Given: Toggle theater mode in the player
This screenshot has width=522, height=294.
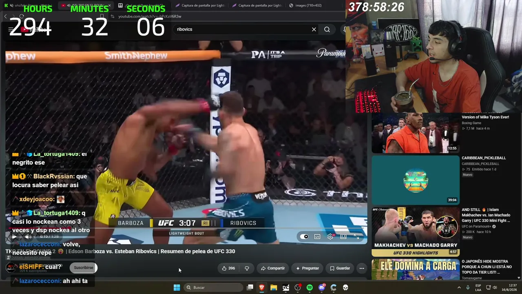Looking at the screenshot, I should (343, 236).
